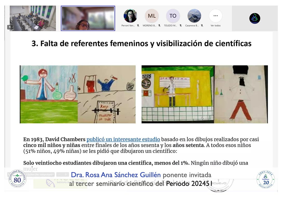Click the drawing of scientist holding green flask

49,94
